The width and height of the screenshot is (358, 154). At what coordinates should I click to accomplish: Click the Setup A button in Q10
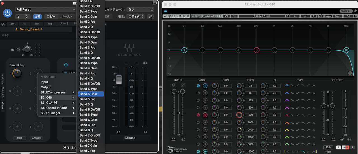327,16
